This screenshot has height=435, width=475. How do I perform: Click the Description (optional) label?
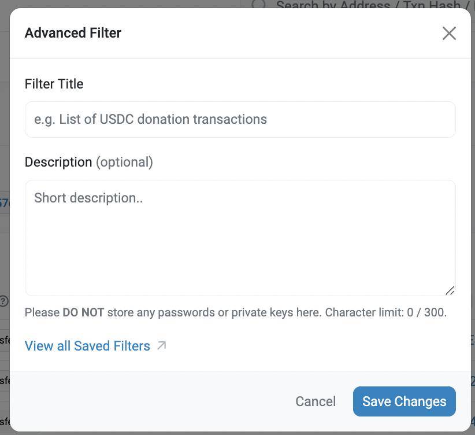click(x=89, y=162)
